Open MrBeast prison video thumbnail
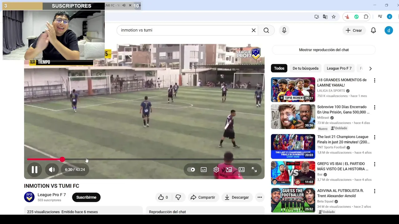 293,117
